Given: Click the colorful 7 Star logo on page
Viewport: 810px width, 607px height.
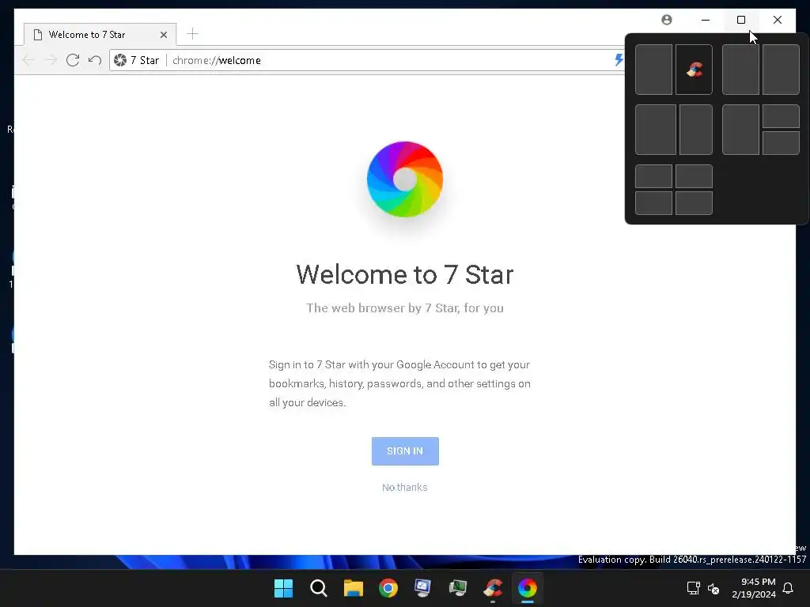Looking at the screenshot, I should point(405,179).
